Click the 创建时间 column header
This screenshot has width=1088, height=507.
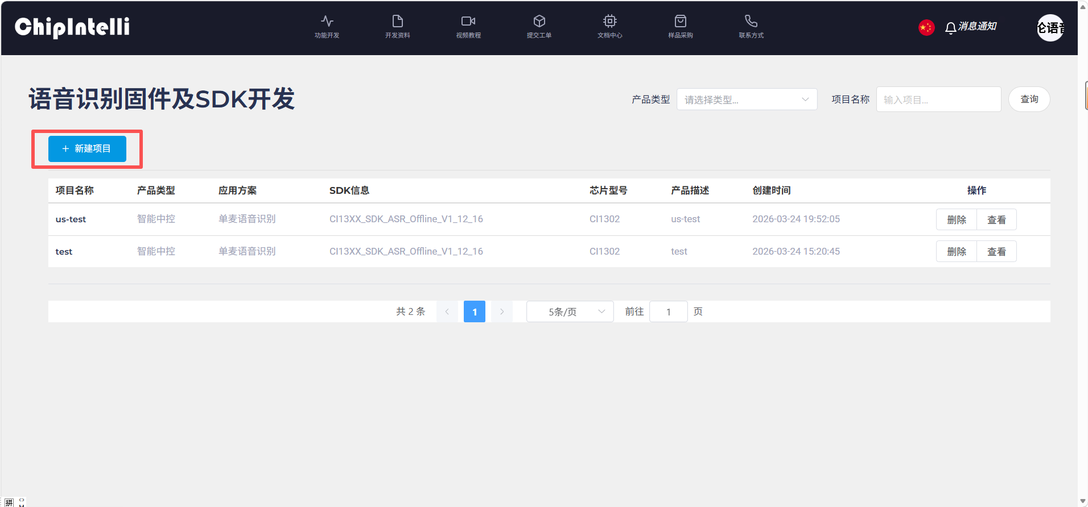(x=772, y=190)
